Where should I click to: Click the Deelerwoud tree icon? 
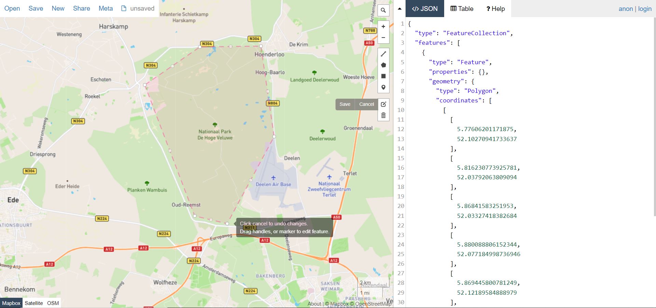tap(322, 132)
